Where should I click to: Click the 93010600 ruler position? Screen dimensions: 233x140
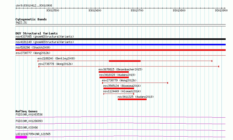pos(95,10)
